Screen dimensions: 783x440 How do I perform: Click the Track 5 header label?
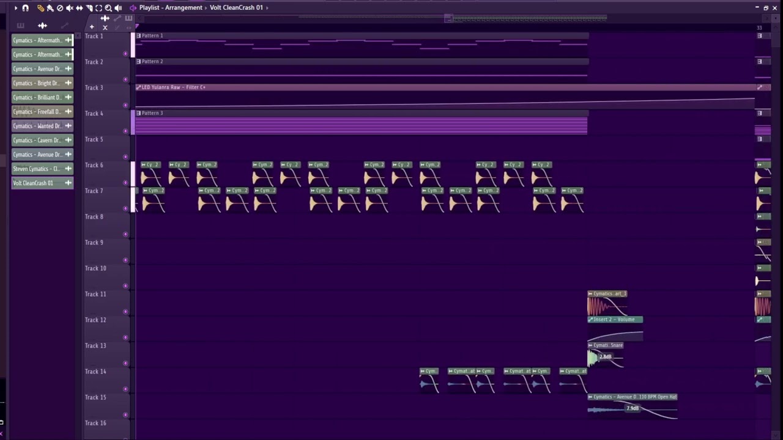pos(94,139)
